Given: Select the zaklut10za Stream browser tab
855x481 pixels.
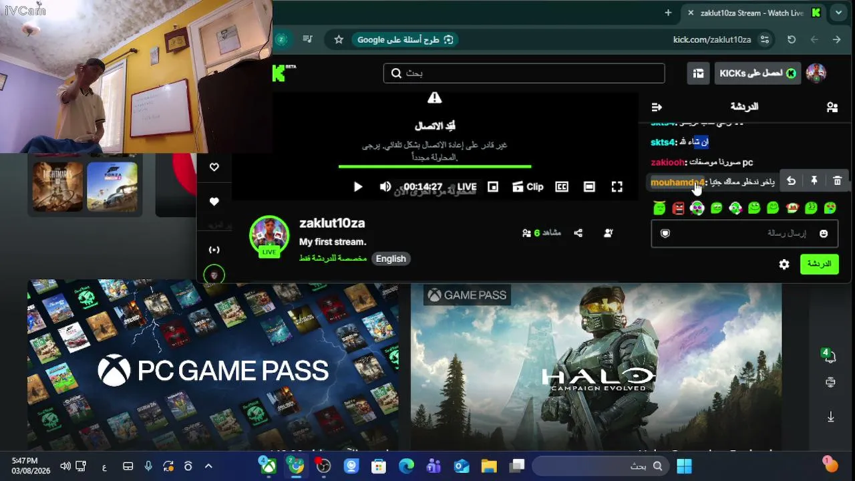Looking at the screenshot, I should pyautogui.click(x=753, y=13).
